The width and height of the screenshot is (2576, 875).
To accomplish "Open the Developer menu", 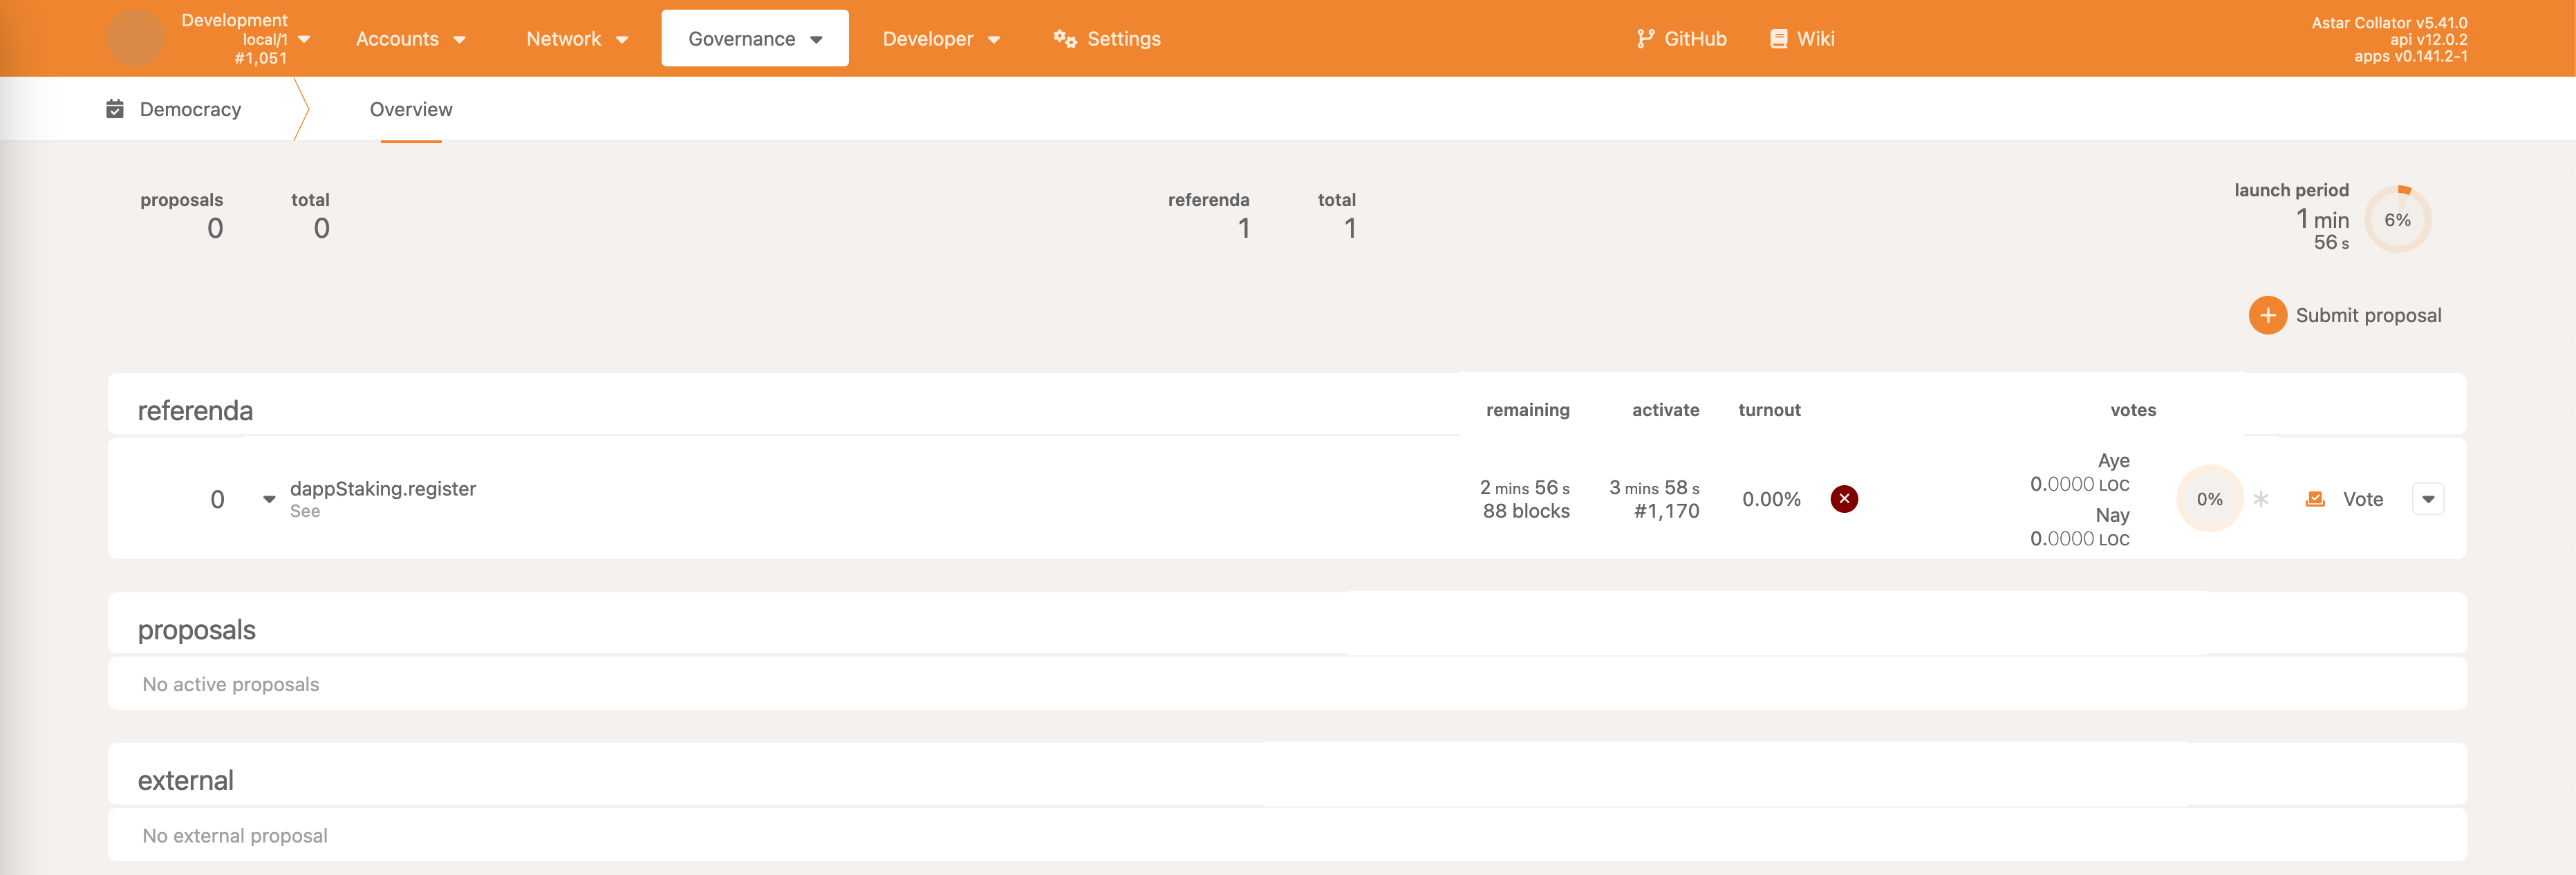I will click(x=940, y=39).
